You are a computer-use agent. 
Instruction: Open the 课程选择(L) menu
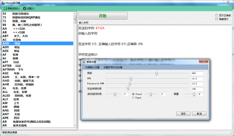pyautogui.click(x=12, y=8)
